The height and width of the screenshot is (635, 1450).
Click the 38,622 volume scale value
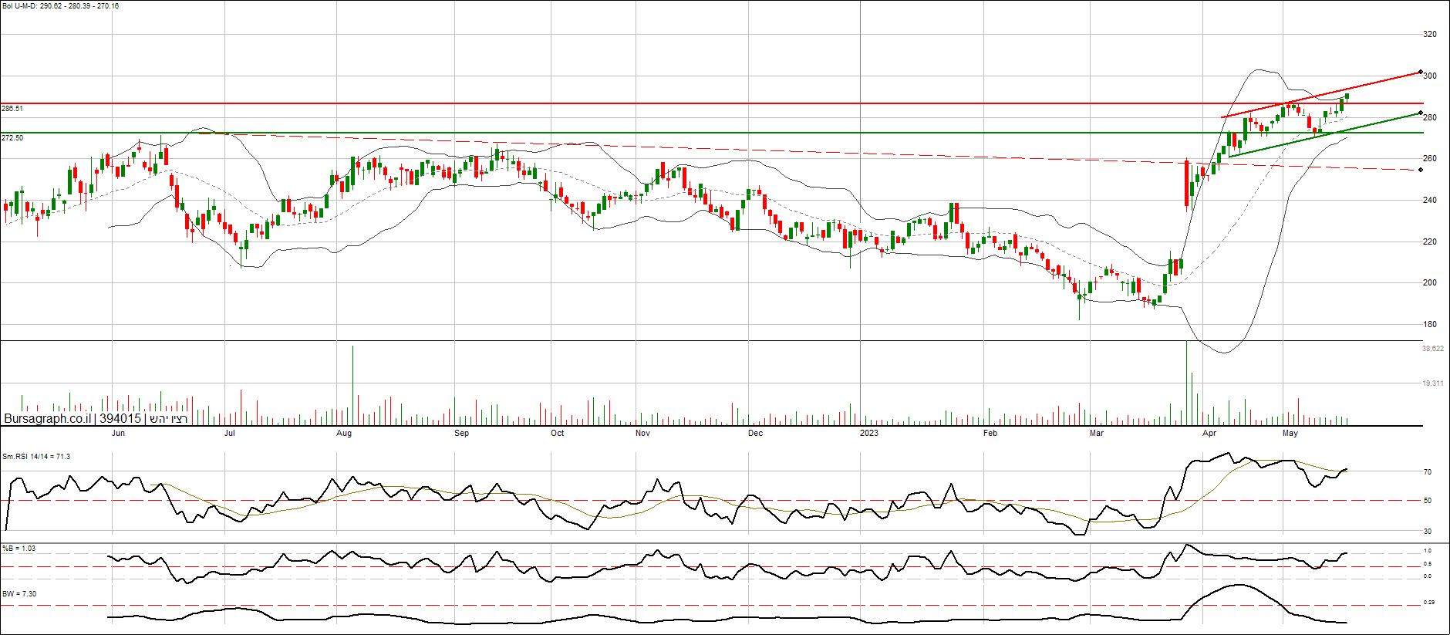[x=1432, y=349]
